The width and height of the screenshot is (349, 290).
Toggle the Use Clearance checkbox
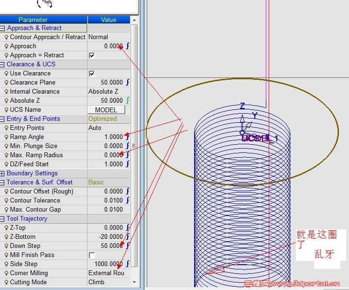tap(92, 74)
